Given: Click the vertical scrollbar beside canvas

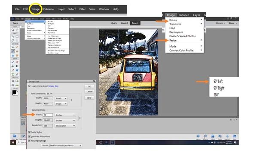Looking at the screenshot, I should pyautogui.click(x=238, y=72).
